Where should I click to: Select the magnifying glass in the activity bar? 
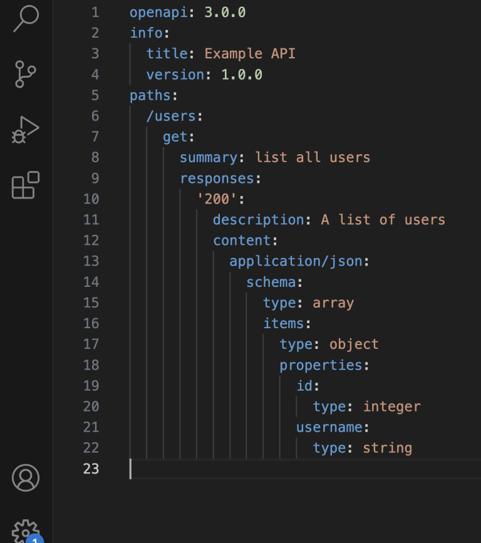(25, 19)
